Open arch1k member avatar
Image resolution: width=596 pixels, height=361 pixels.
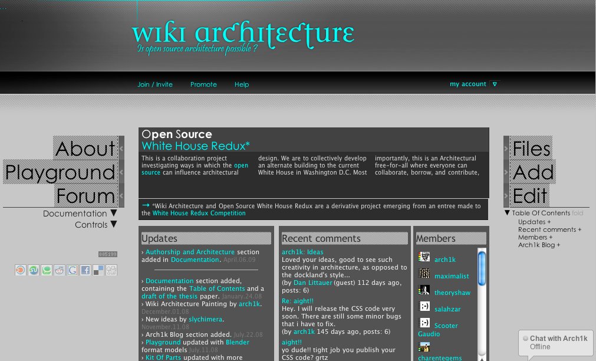424,257
